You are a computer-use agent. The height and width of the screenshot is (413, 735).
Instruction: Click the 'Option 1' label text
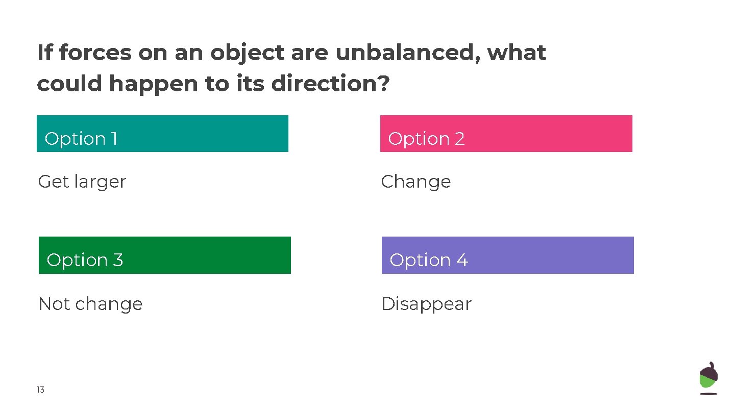[81, 139]
